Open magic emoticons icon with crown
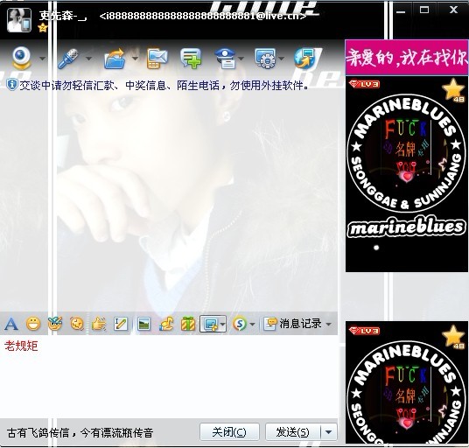The height and width of the screenshot is (448, 469). pos(55,324)
